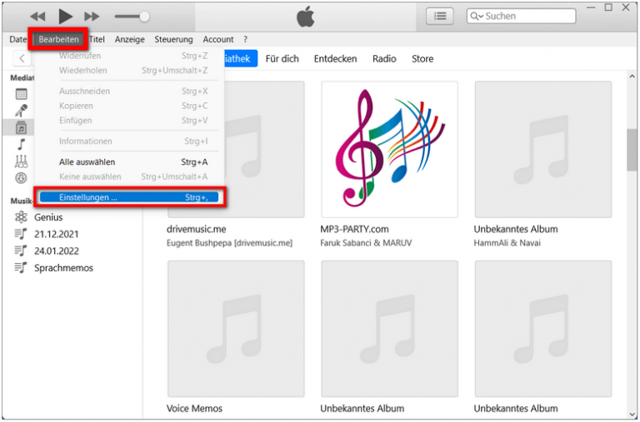This screenshot has height=422, width=640.
Task: Click artist Eugent Bushpepa [drivemusic.me]
Action: coord(229,243)
